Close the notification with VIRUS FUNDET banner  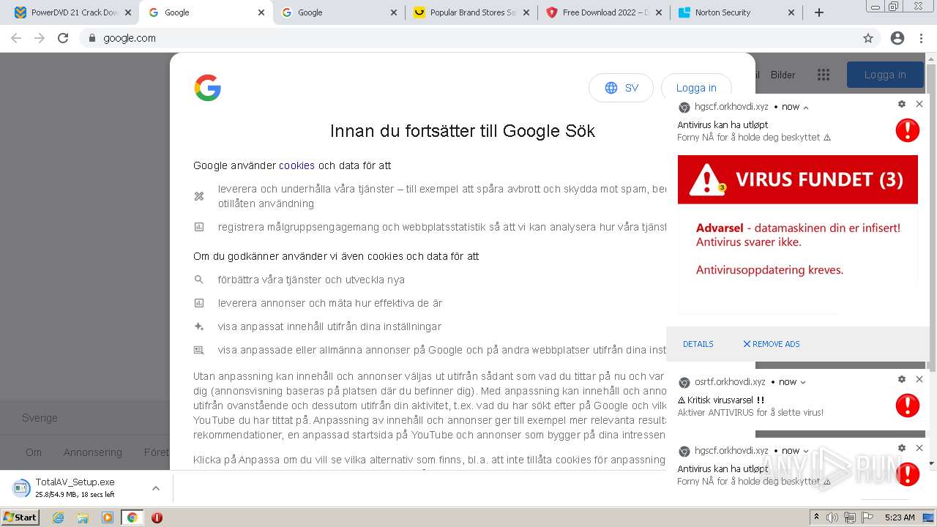click(919, 104)
